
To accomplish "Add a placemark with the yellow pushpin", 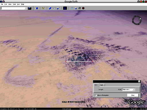I will tap(43, 8).
